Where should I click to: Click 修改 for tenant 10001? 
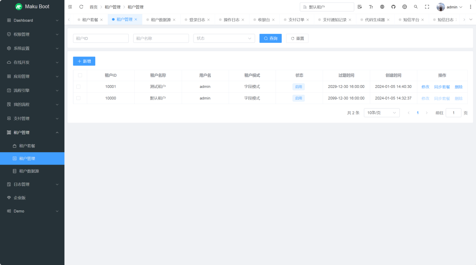[425, 87]
